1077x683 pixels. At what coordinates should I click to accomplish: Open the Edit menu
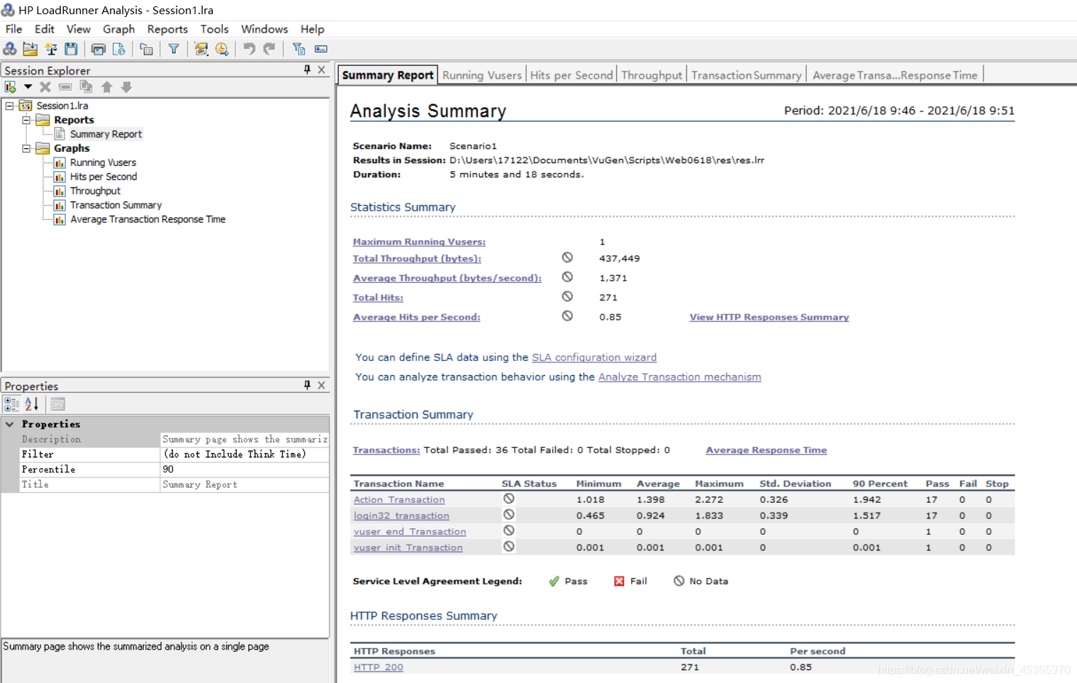[x=44, y=29]
